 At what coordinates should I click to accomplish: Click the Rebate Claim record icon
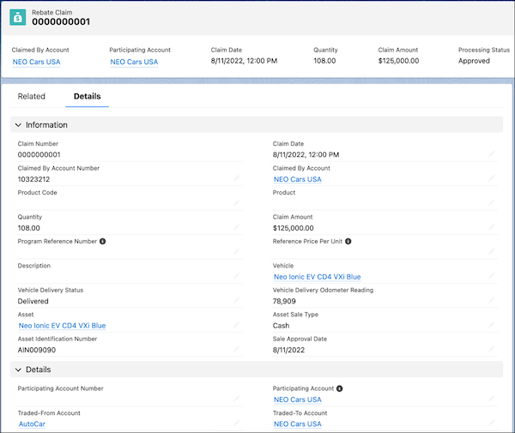[18, 17]
